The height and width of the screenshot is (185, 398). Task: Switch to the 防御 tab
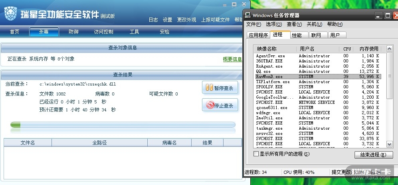pyautogui.click(x=73, y=32)
